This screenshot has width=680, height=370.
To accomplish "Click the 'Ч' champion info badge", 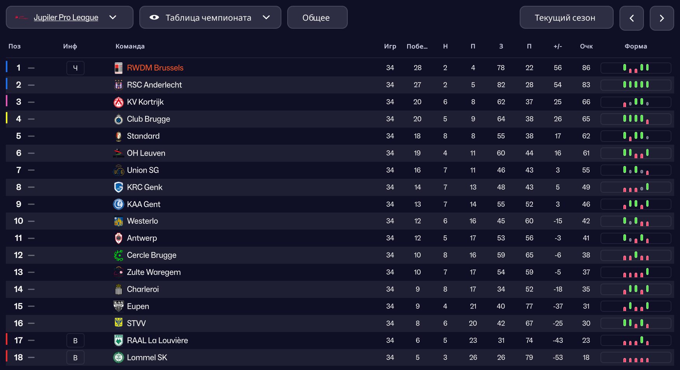I will (x=75, y=68).
